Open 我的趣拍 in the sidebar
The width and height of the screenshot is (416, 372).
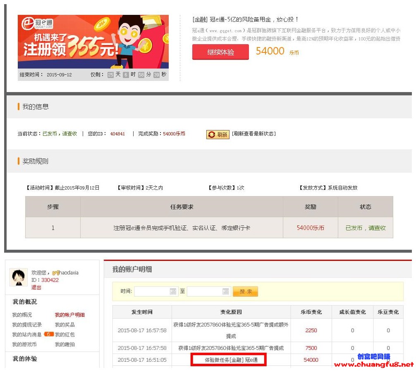coord(65,344)
